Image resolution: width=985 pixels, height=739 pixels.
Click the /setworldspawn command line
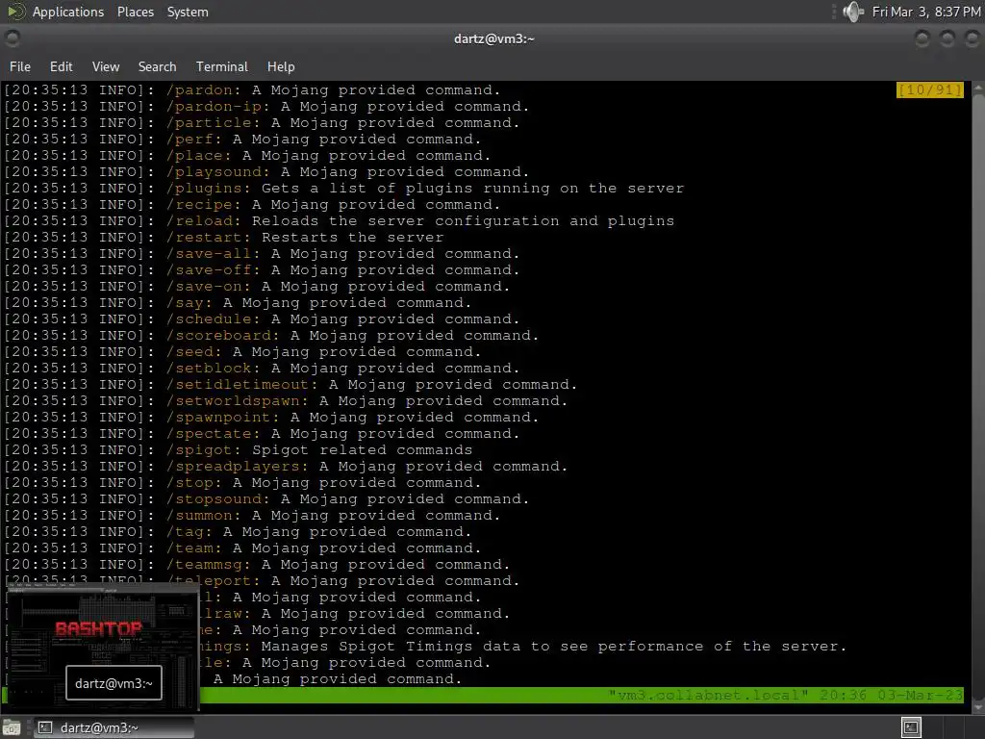point(286,400)
